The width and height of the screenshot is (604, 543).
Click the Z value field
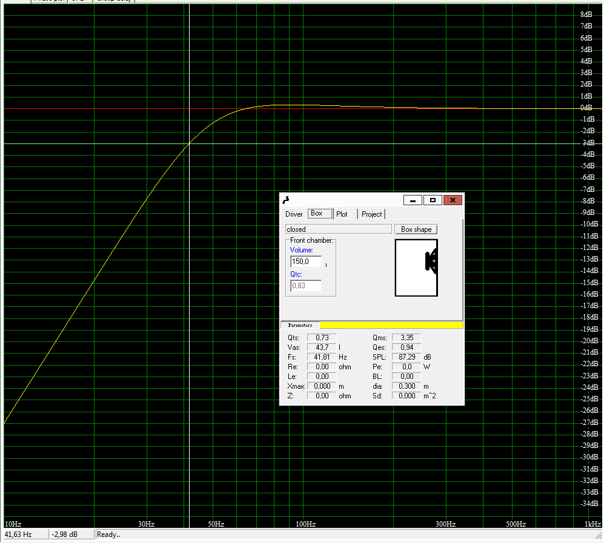click(x=322, y=396)
